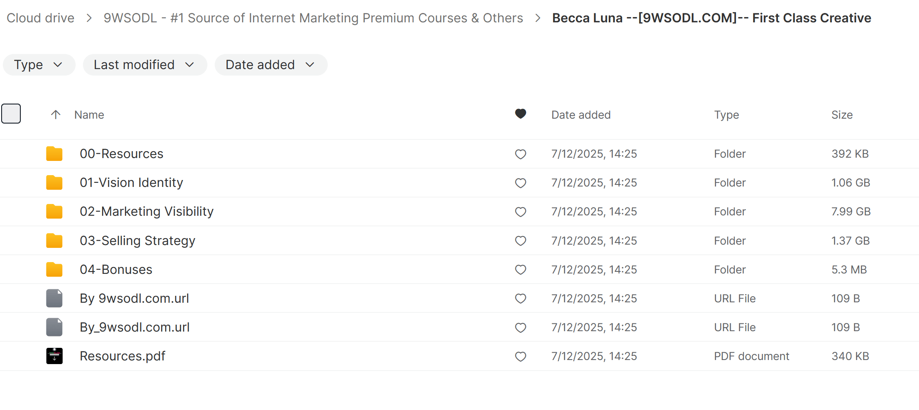The width and height of the screenshot is (919, 410).
Task: Click the By_9wsodl.com.url file icon
Action: click(x=54, y=327)
